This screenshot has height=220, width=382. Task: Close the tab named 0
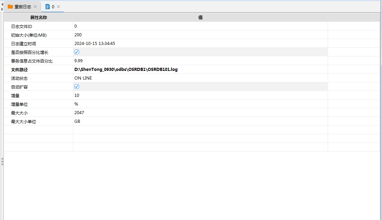(x=58, y=7)
